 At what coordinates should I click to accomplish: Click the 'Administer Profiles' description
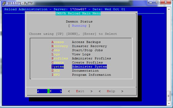click(x=91, y=58)
